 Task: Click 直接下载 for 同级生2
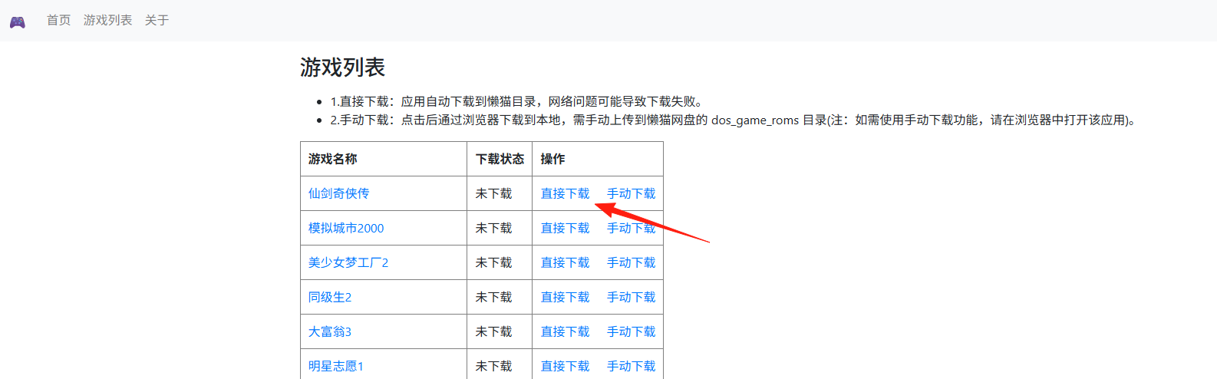[x=565, y=297]
